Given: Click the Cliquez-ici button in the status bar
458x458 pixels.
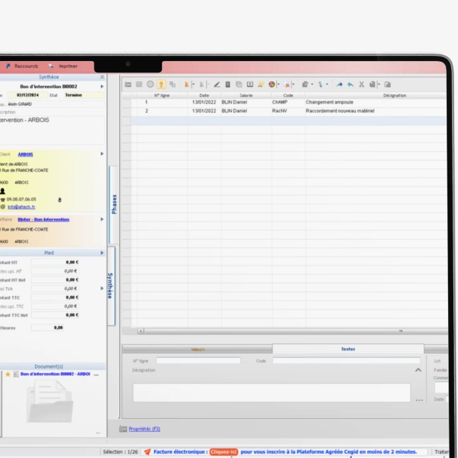Looking at the screenshot, I should [224, 452].
